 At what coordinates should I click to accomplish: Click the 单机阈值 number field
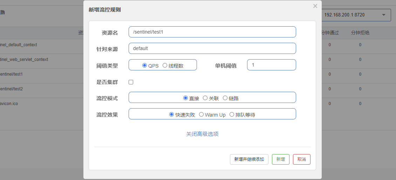click(271, 65)
